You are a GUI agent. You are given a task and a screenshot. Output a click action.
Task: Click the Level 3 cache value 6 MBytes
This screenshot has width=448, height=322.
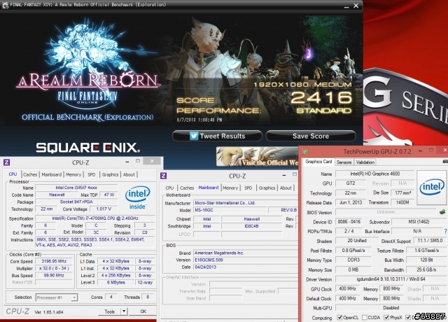coord(116,282)
